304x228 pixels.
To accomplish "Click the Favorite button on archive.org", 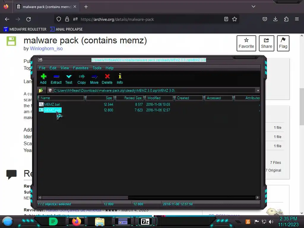I will [x=246, y=43].
